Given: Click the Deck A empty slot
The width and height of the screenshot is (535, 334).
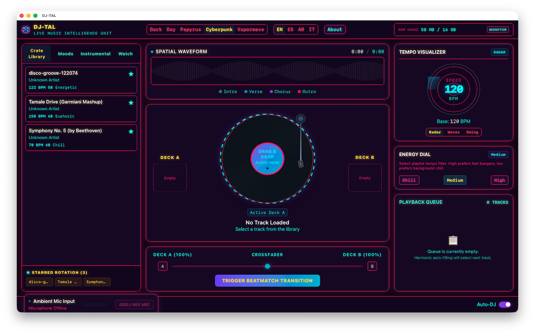Looking at the screenshot, I should 170,178.
